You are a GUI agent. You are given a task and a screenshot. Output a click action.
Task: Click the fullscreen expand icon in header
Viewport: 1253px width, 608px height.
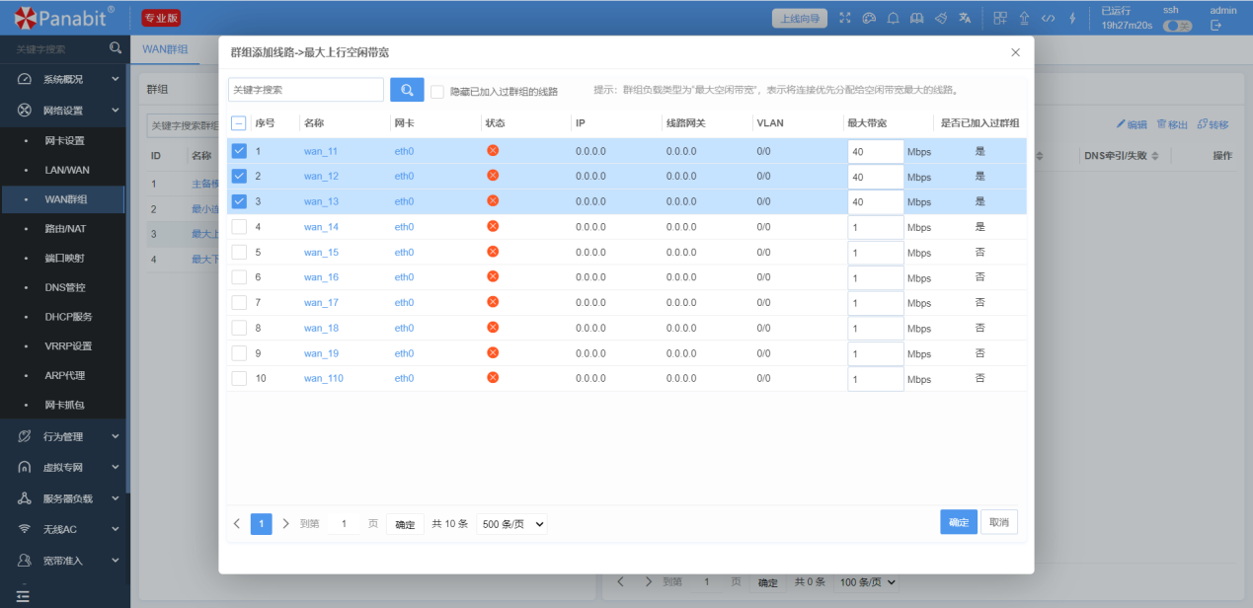[844, 18]
